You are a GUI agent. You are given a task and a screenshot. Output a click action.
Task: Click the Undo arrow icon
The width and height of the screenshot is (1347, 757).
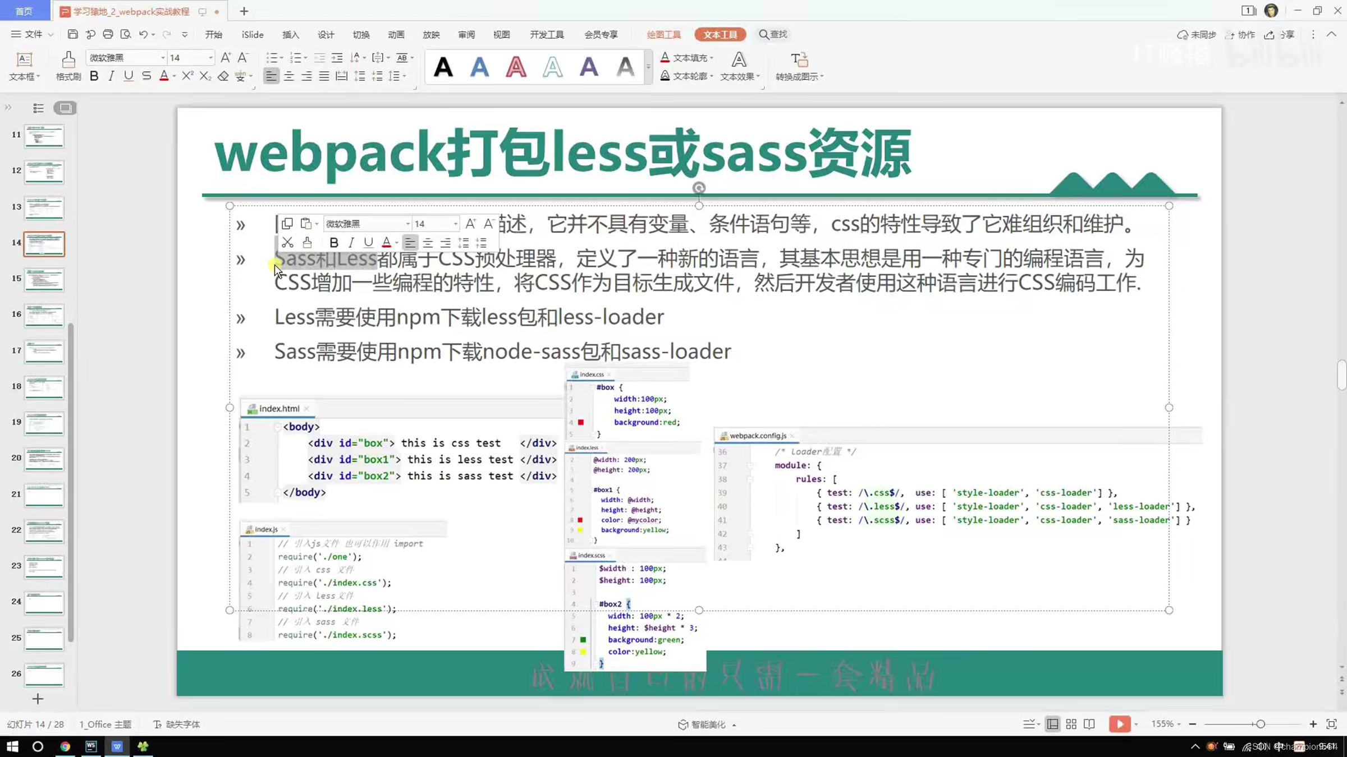tap(143, 34)
